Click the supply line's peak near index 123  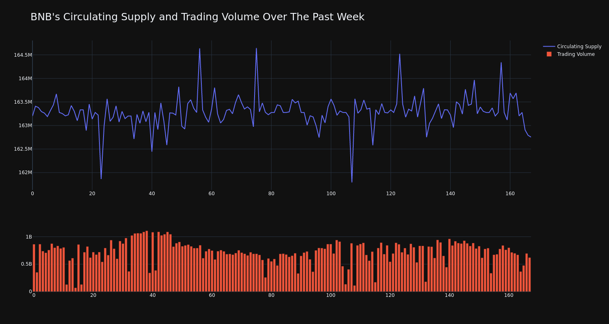point(400,54)
